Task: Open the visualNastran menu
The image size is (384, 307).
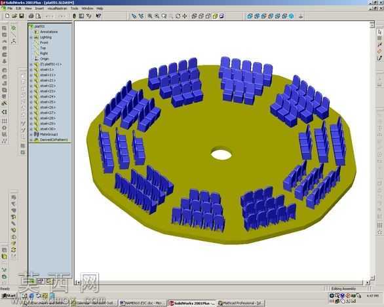Action: coord(57,9)
